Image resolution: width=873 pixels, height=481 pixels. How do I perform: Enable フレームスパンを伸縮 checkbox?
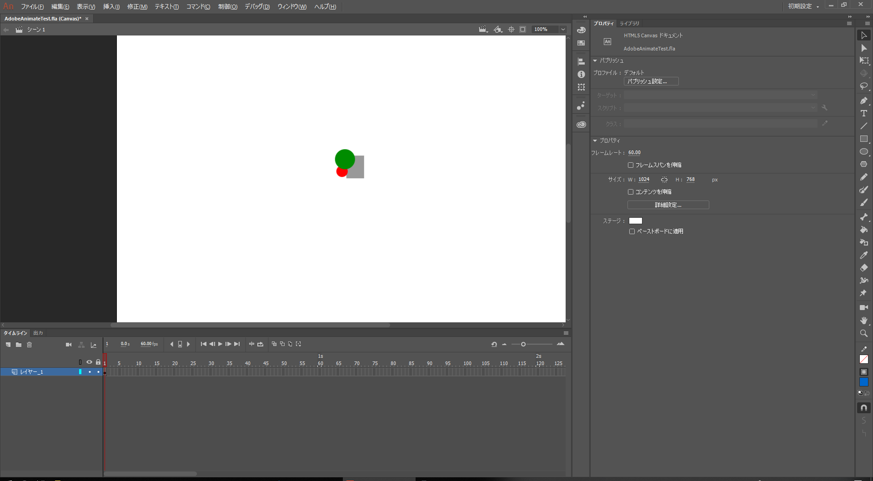click(x=631, y=165)
